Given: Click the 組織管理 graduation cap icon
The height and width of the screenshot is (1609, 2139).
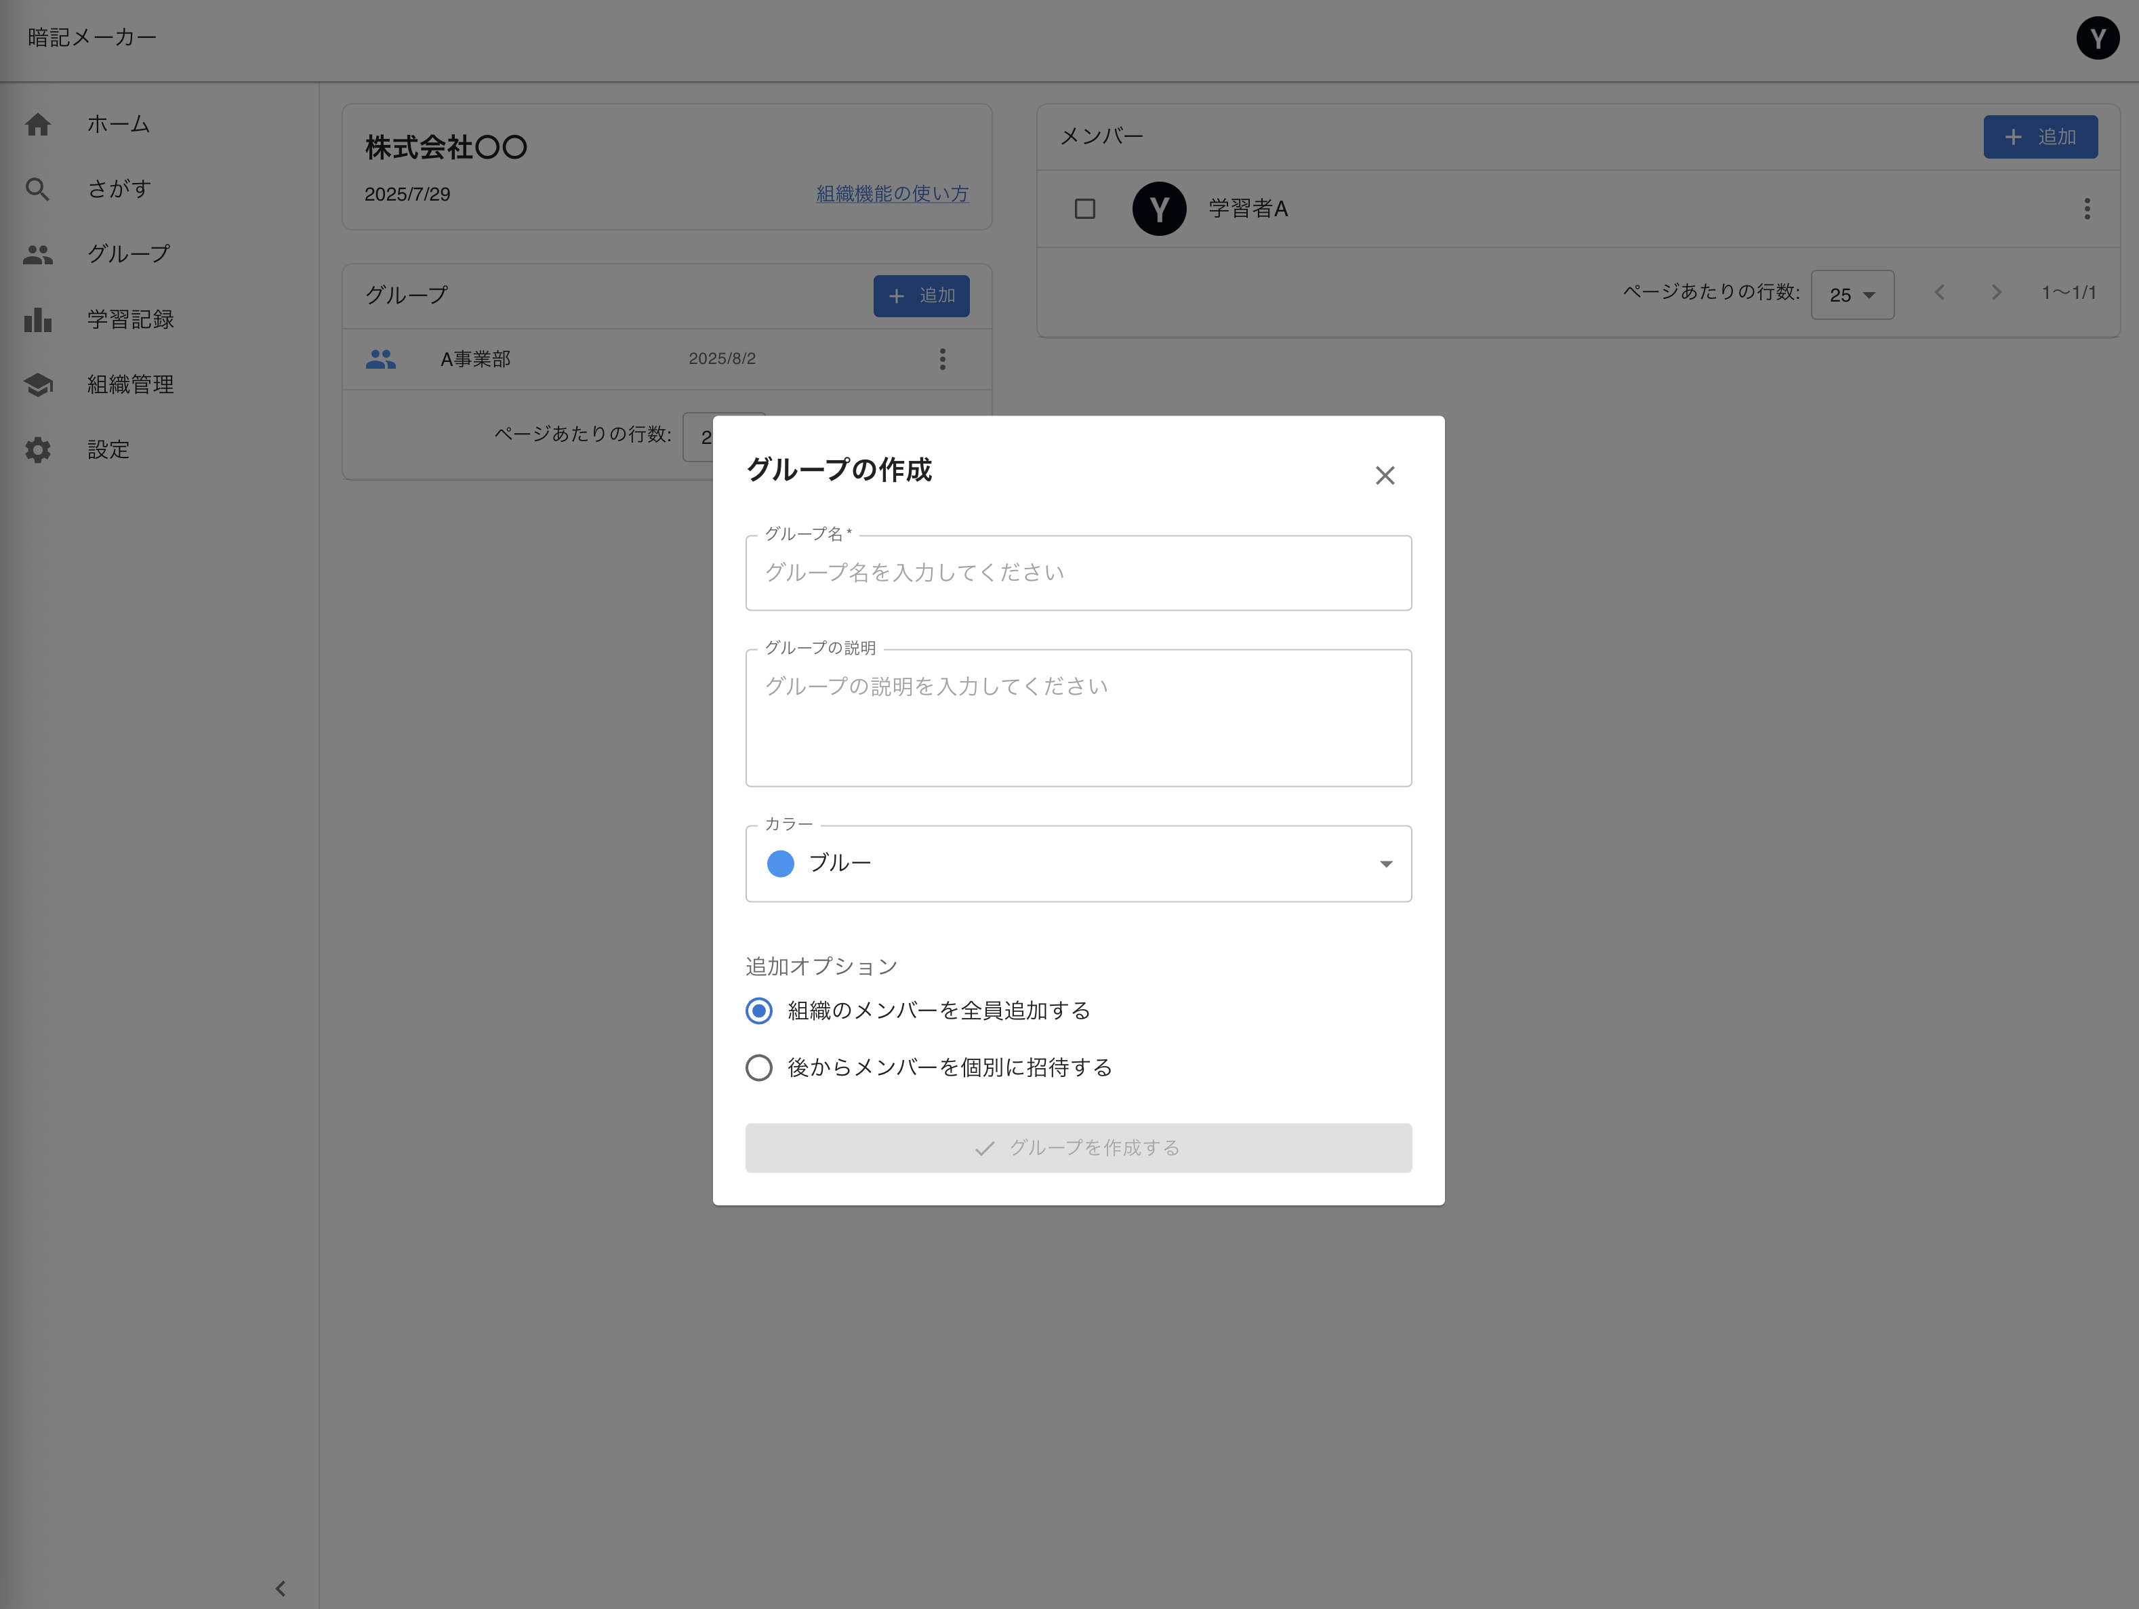Looking at the screenshot, I should click(38, 385).
